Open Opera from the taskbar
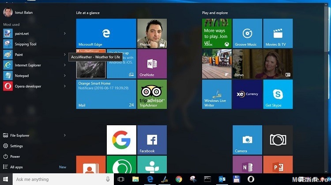 pyautogui.click(x=251, y=179)
